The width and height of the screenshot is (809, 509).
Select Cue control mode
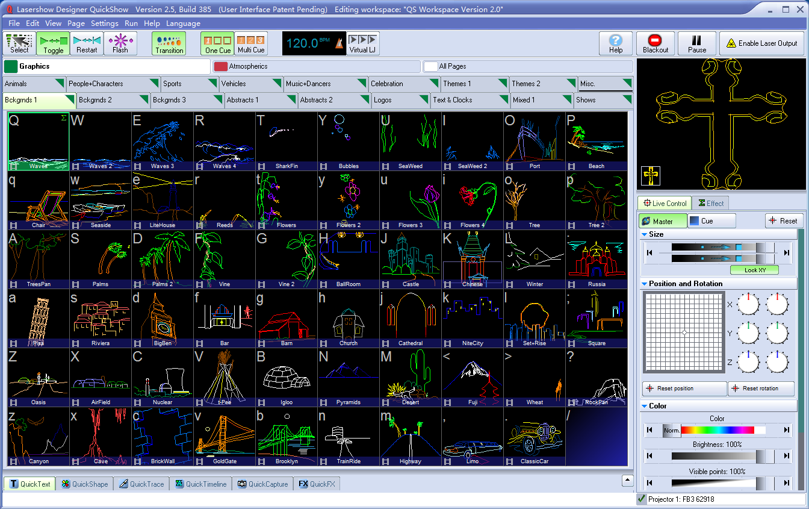point(712,221)
